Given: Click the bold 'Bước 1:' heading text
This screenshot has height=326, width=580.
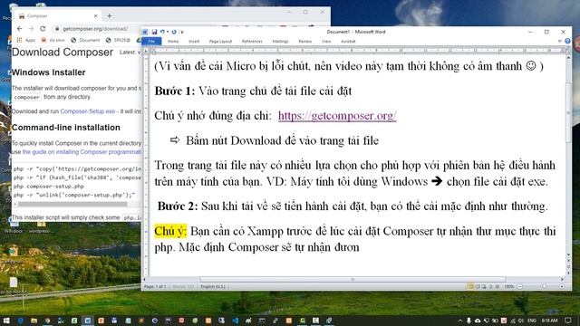Looking at the screenshot, I should [175, 91].
